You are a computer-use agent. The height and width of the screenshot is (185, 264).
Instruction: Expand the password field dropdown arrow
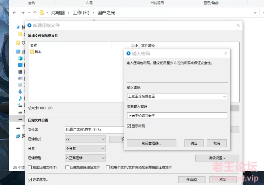tap(224, 96)
